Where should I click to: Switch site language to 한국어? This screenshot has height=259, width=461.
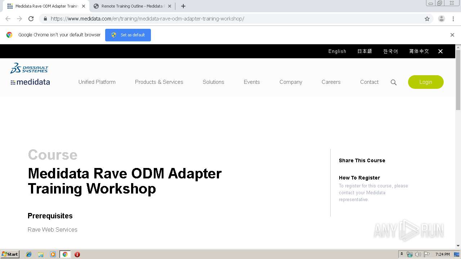390,51
